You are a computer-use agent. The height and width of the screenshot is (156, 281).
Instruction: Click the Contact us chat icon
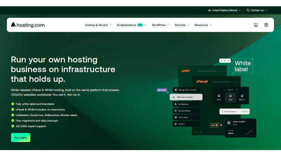[x=248, y=10]
